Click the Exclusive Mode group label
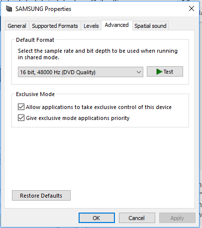This screenshot has width=202, height=228. [x=35, y=94]
